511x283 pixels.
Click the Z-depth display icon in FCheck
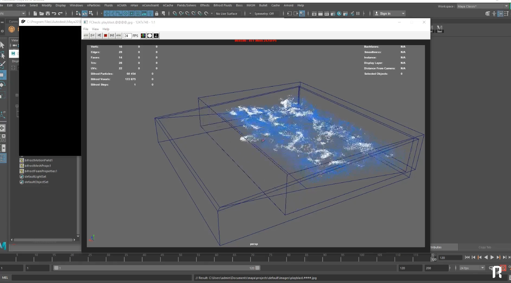coord(156,35)
